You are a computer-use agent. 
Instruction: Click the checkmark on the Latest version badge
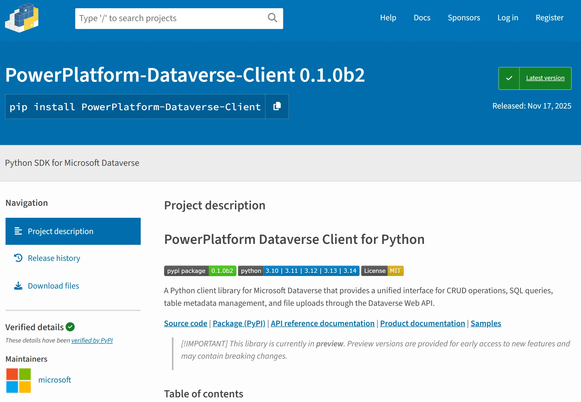[x=509, y=78]
